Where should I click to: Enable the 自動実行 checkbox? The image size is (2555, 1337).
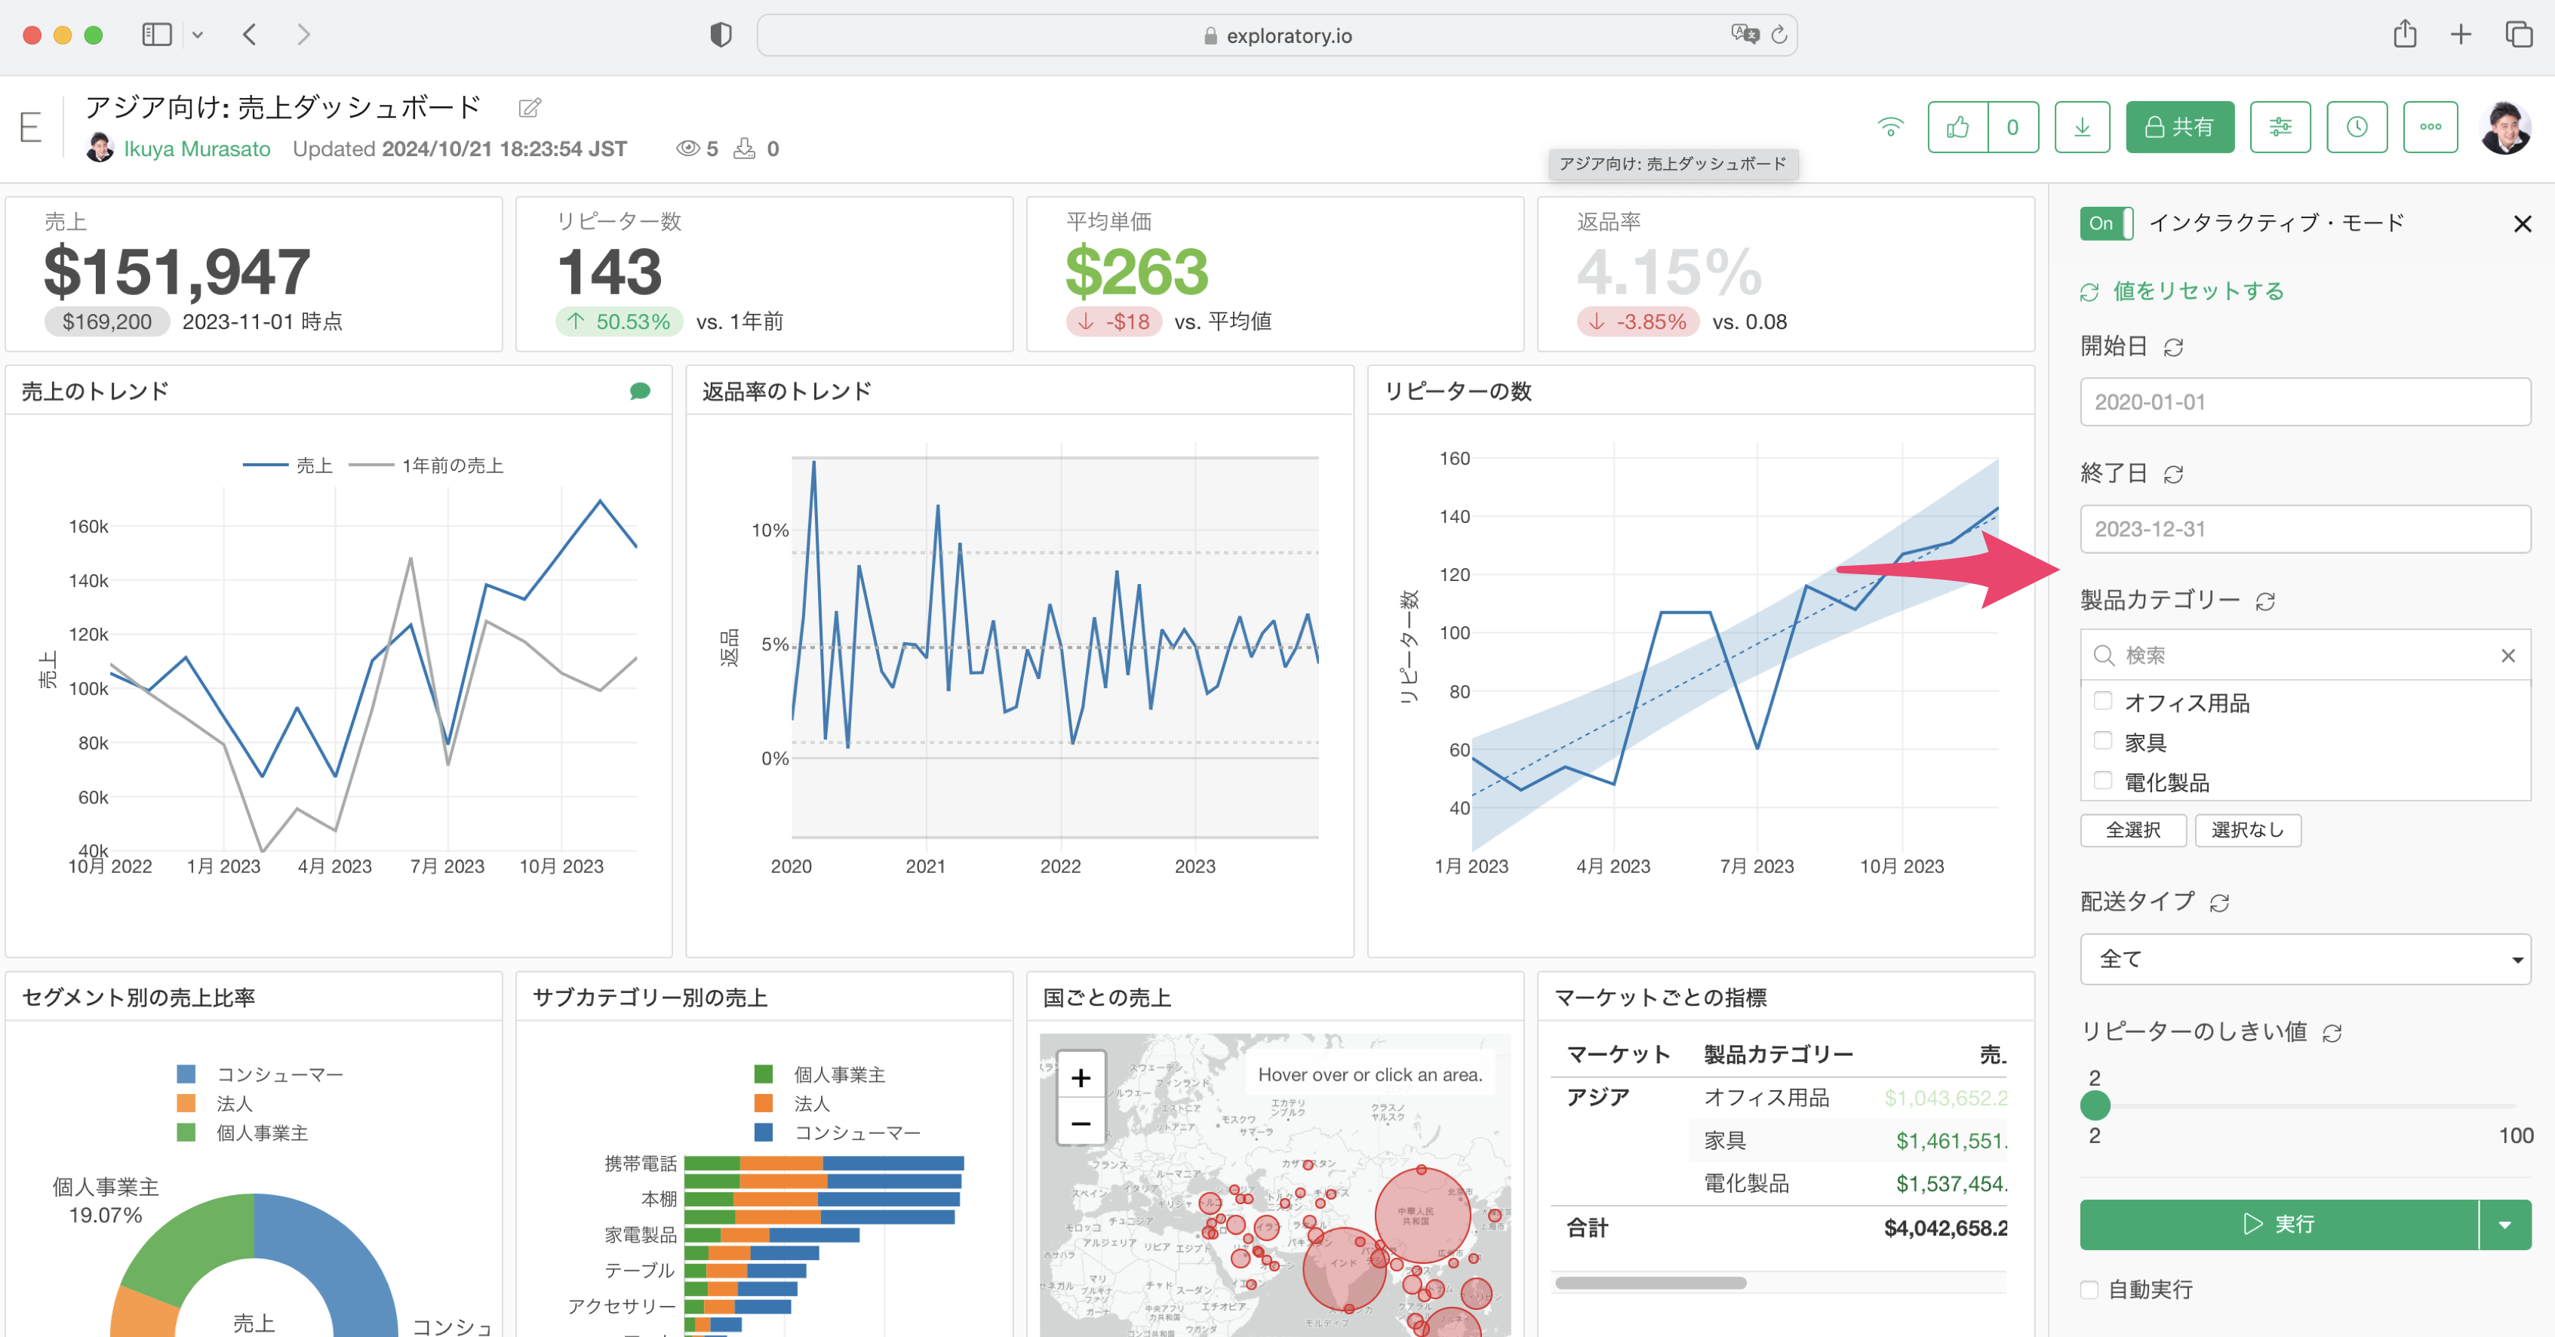pyautogui.click(x=2089, y=1289)
